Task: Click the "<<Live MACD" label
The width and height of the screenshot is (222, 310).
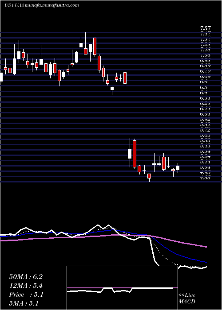Action: pyautogui.click(x=187, y=298)
